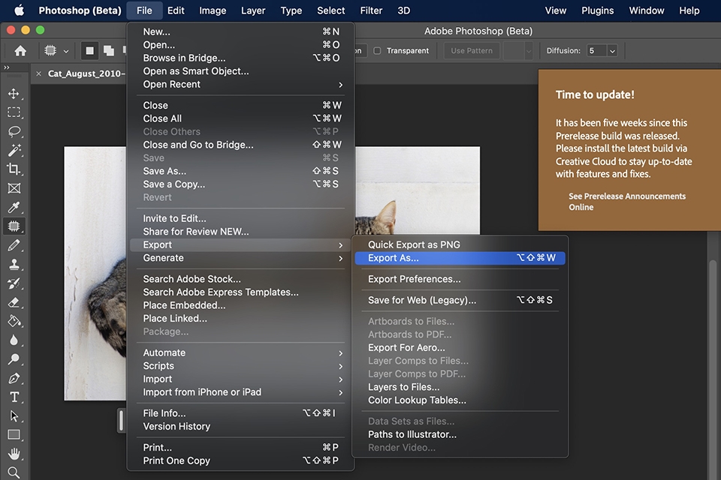
Task: Open the Apple menu
Action: coord(19,10)
